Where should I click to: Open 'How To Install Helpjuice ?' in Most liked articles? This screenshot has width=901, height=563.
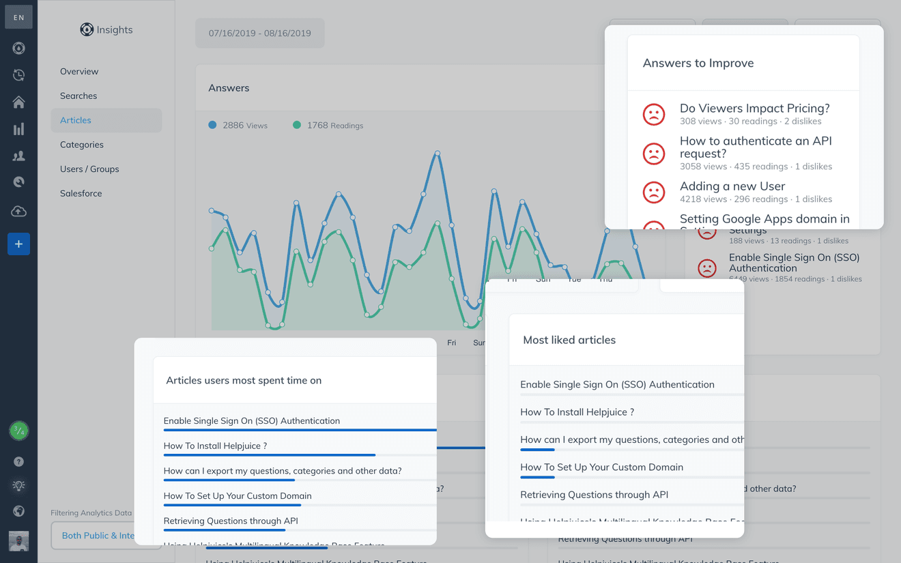[577, 412]
